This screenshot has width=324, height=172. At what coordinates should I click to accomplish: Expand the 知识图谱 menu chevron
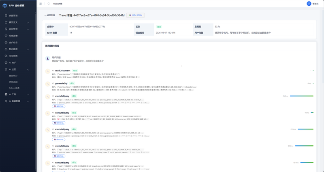(28, 49)
